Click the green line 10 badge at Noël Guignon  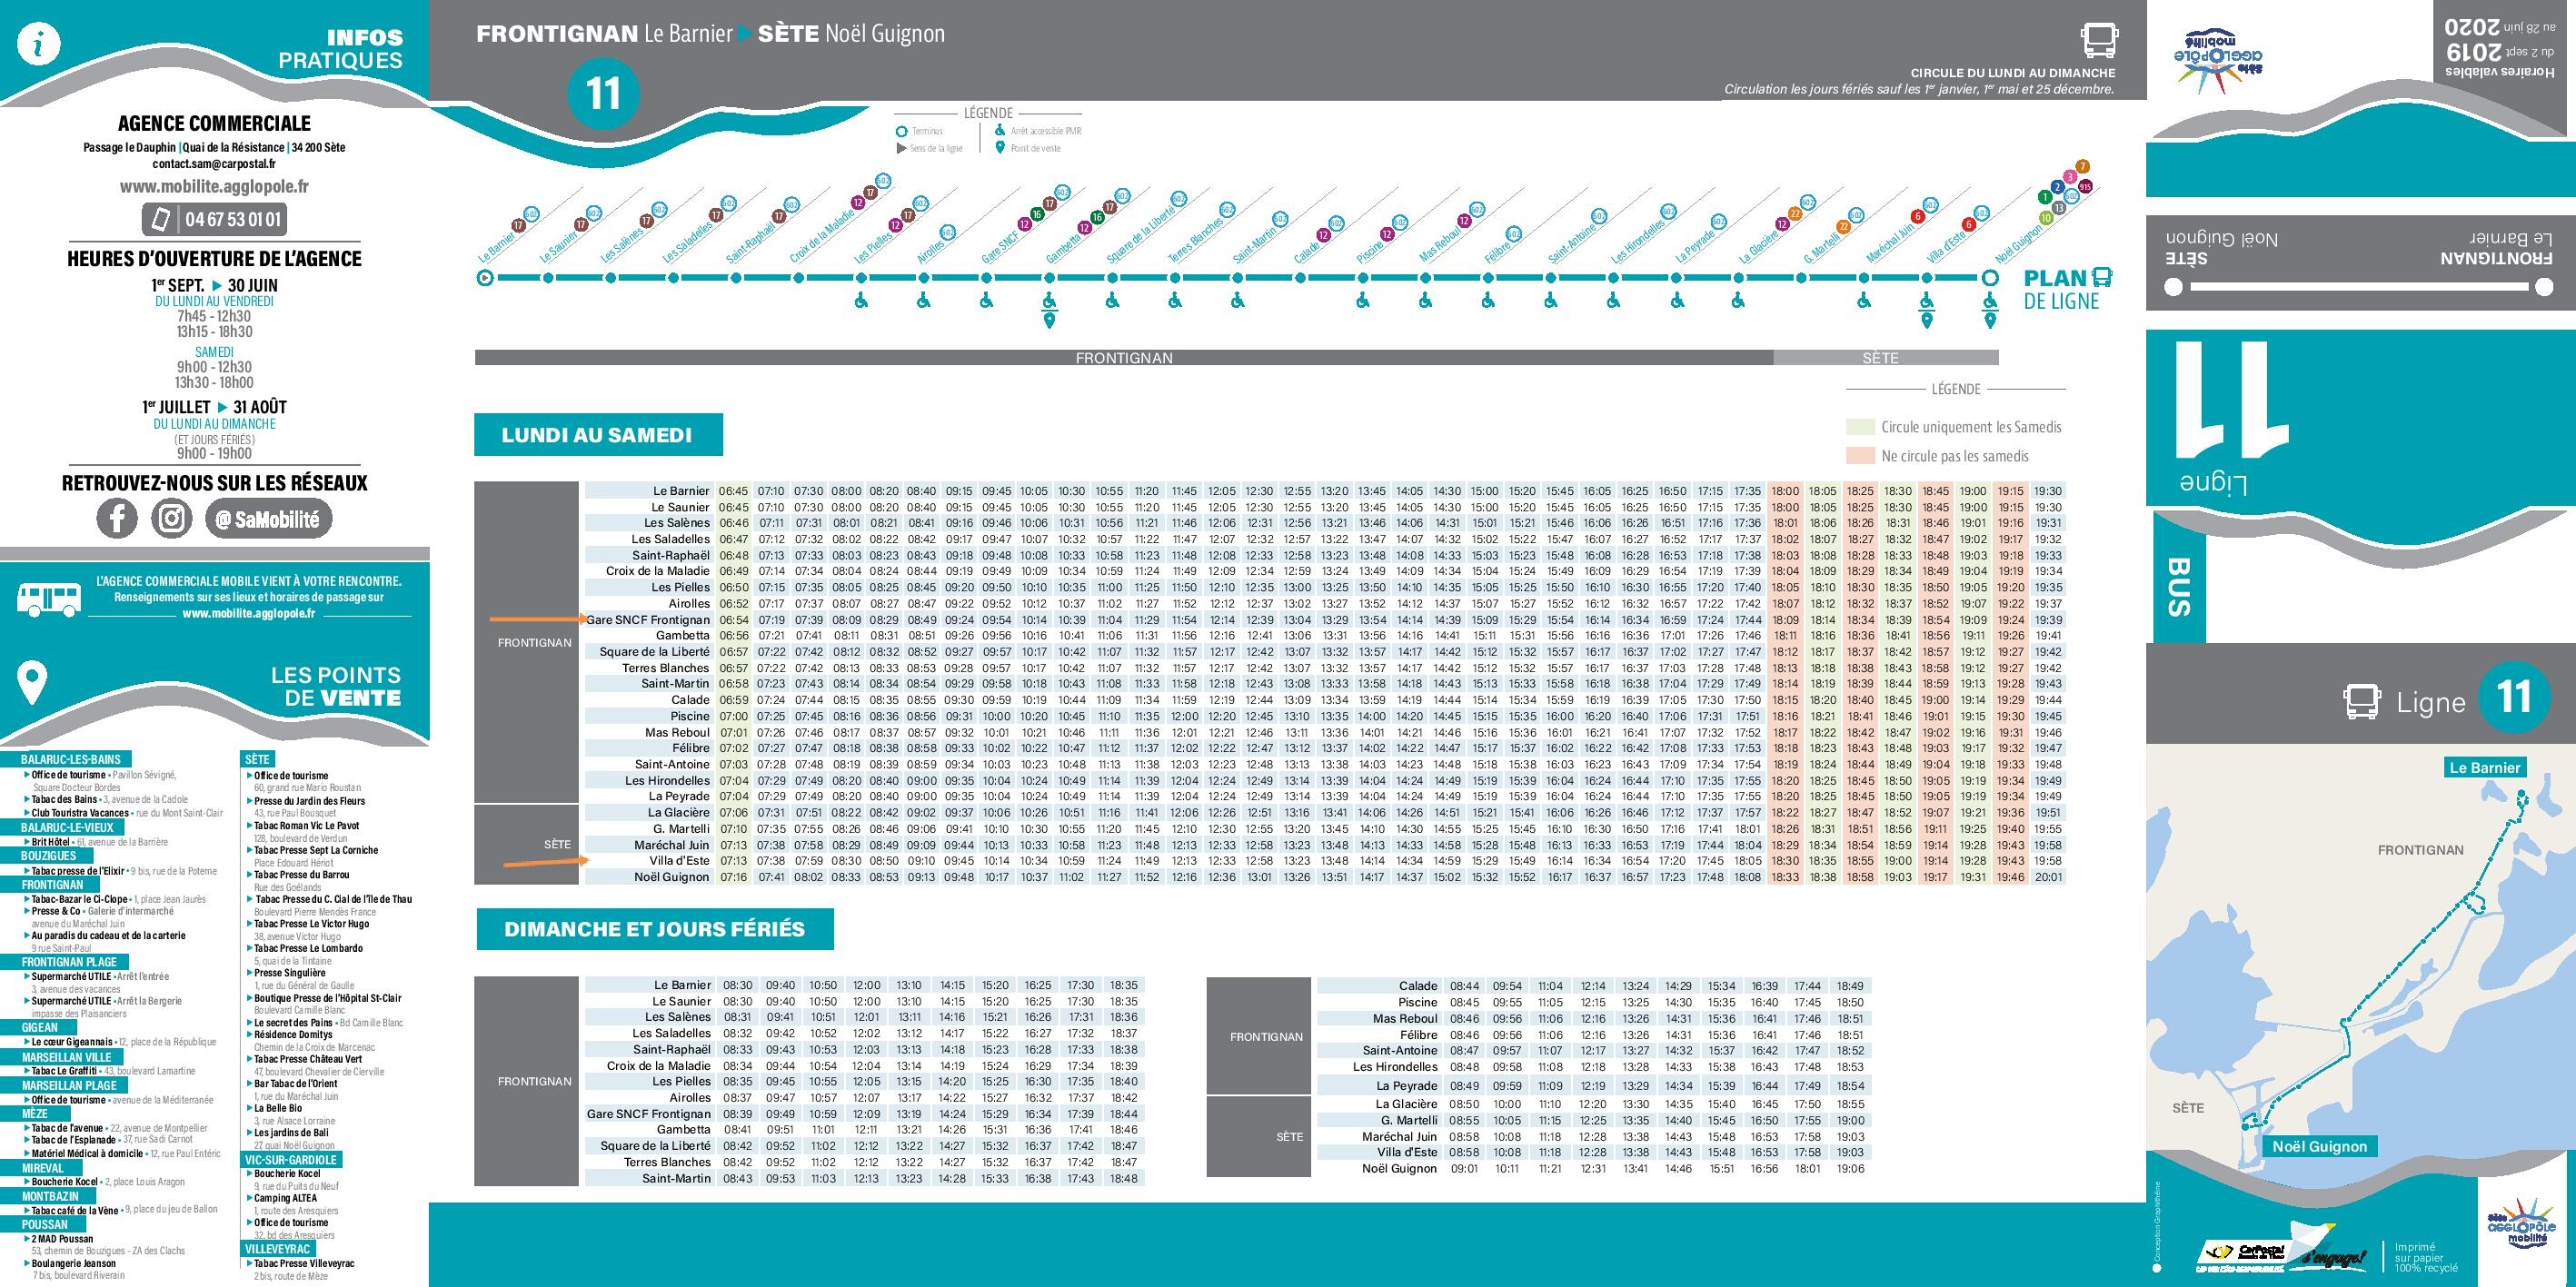[x=2046, y=218]
